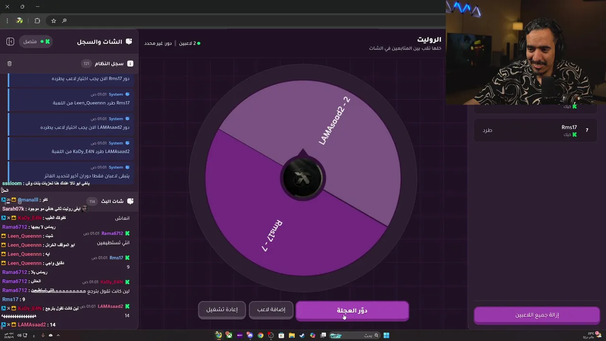Click the @manalll mention in overlay chat
Screen dimensions: 606x341
click(x=27, y=200)
